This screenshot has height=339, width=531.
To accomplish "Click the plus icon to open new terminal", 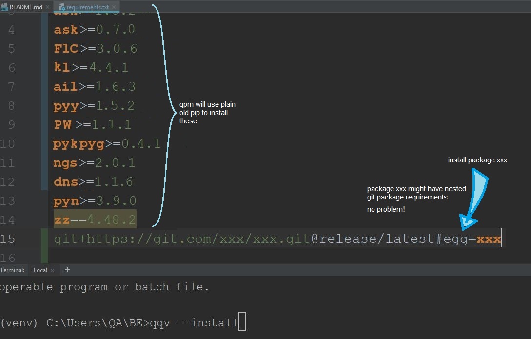I will pyautogui.click(x=67, y=269).
